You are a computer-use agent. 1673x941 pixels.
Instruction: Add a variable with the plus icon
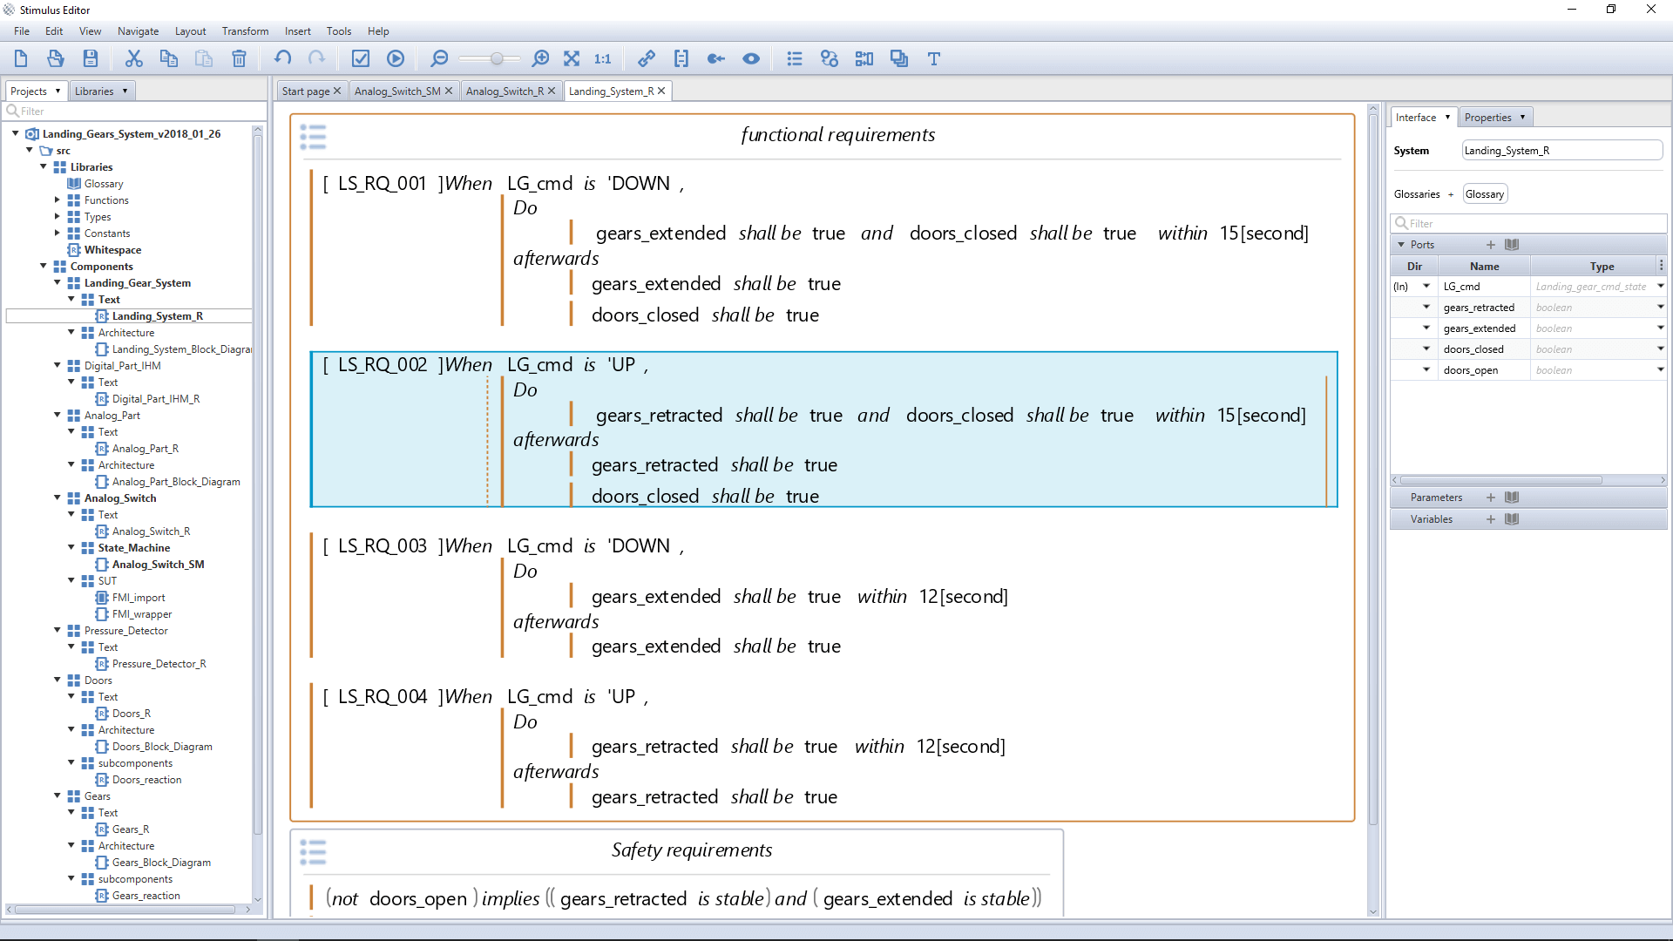coord(1491,519)
